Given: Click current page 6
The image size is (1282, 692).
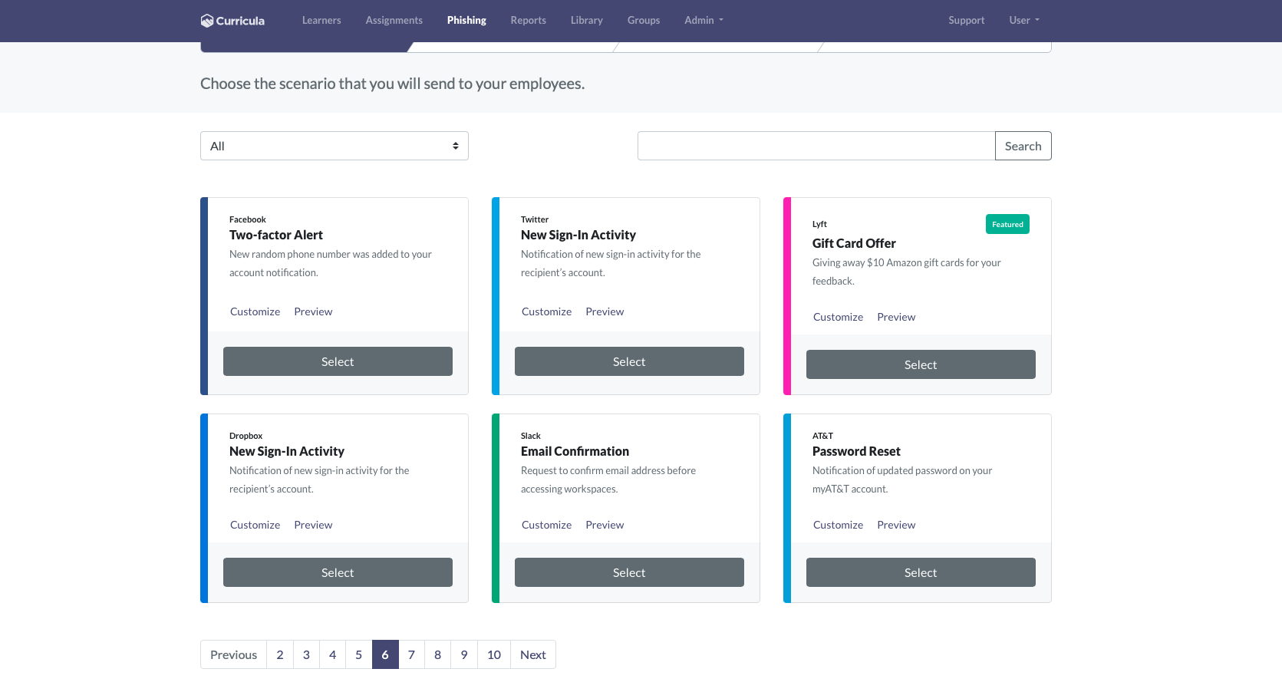Looking at the screenshot, I should (x=385, y=654).
